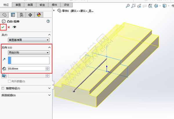174x119 pixels.
Task: Confirm the extrude with the green checkmark
Action: pyautogui.click(x=3, y=27)
